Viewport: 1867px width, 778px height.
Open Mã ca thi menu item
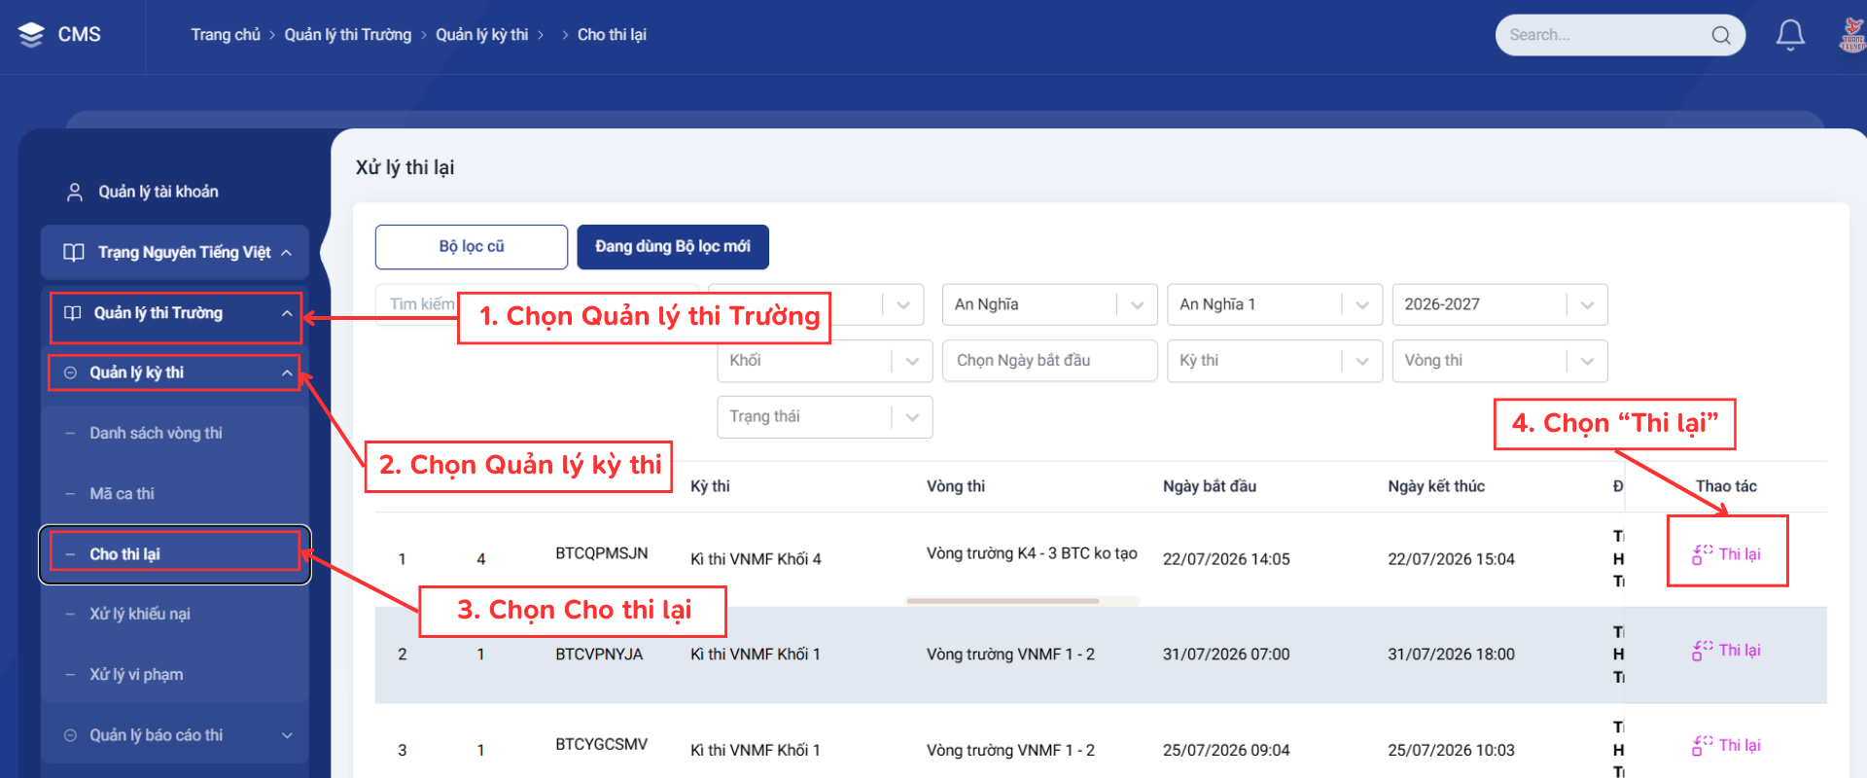[175, 494]
